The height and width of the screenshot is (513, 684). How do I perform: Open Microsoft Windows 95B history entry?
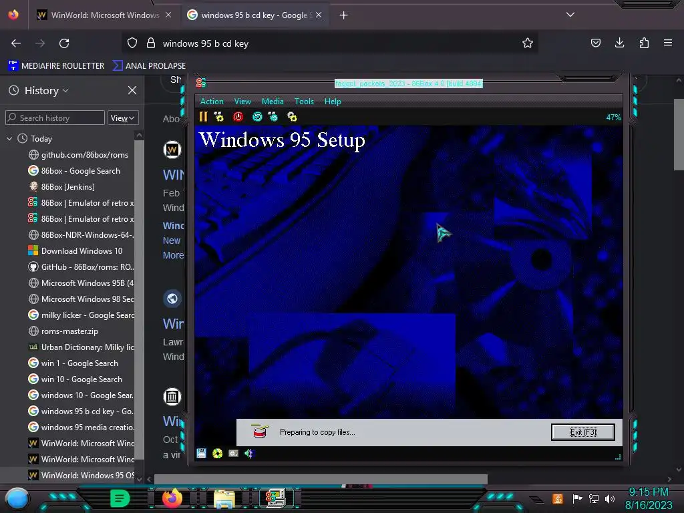[81, 283]
